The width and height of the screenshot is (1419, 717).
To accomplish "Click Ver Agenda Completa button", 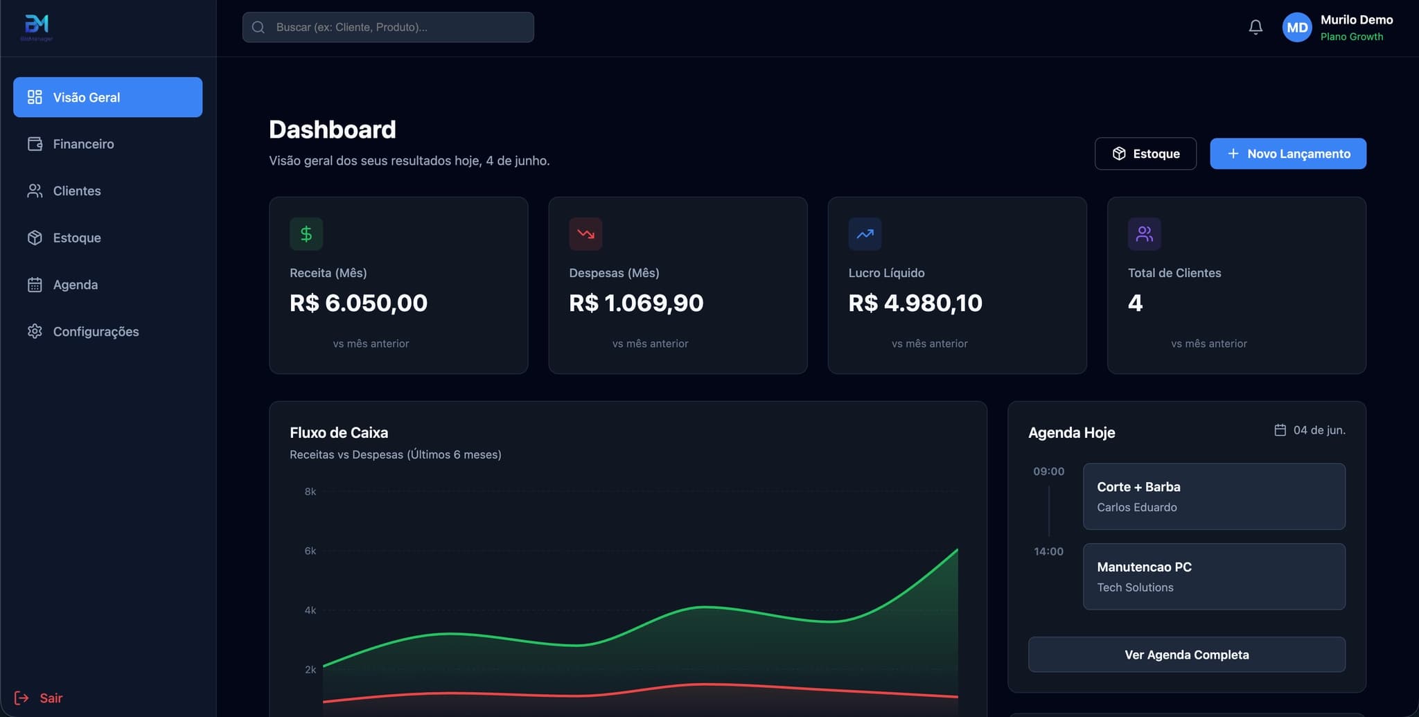I will point(1186,655).
